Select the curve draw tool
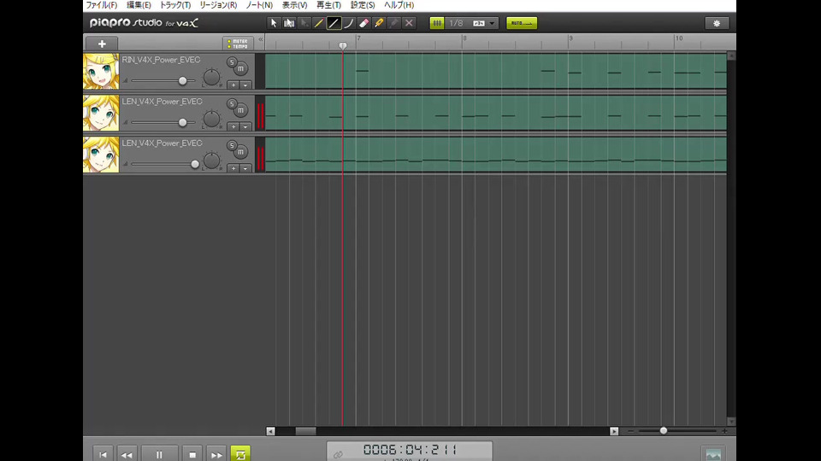The width and height of the screenshot is (821, 461). [x=349, y=23]
